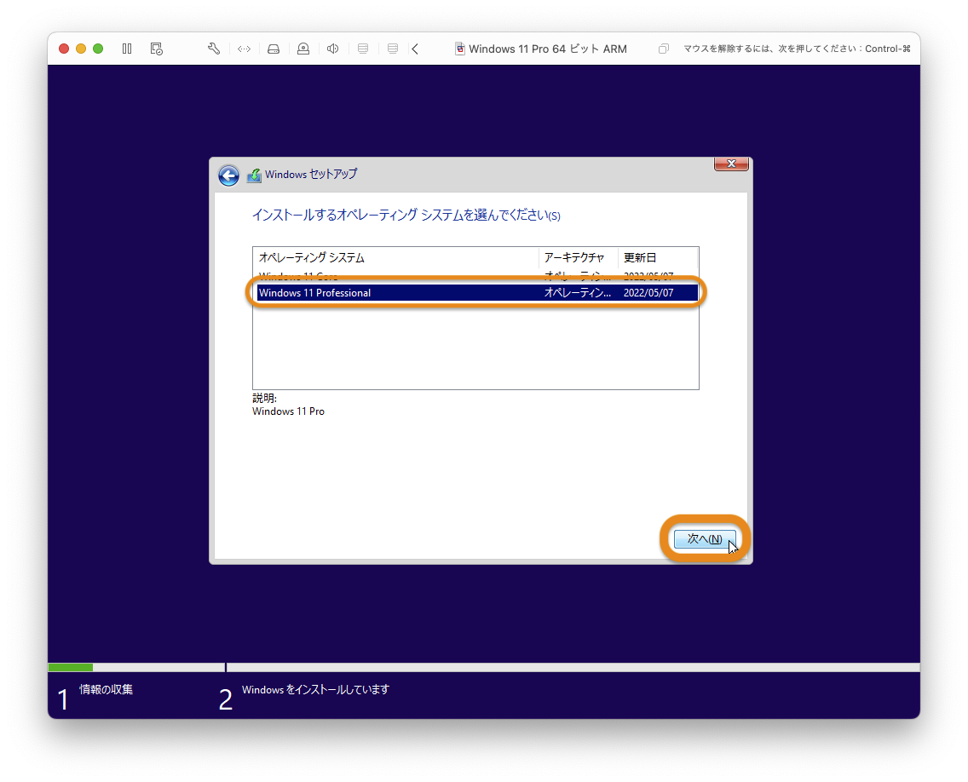Image resolution: width=968 pixels, height=782 pixels.
Task: Click the Windows Setup icon in the title bar
Action: tap(459, 49)
